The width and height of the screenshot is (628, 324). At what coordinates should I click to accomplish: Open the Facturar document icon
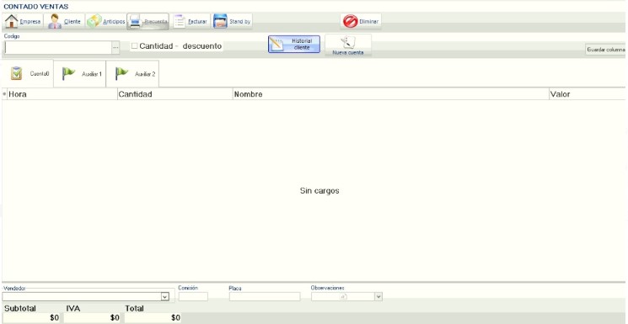(180, 21)
